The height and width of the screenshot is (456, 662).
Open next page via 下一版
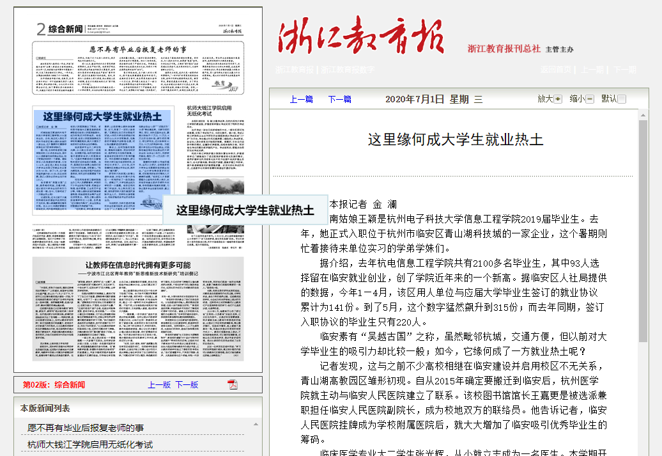click(187, 384)
